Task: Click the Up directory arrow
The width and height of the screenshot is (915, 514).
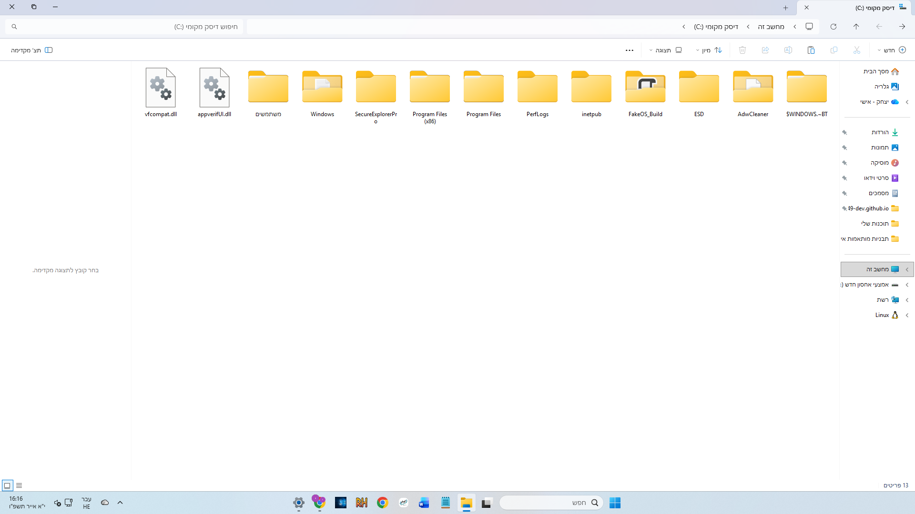Action: [x=856, y=27]
